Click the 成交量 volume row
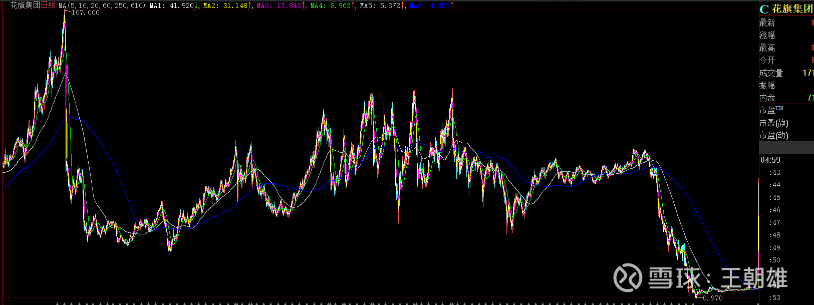This screenshot has height=305, width=814. (x=771, y=73)
